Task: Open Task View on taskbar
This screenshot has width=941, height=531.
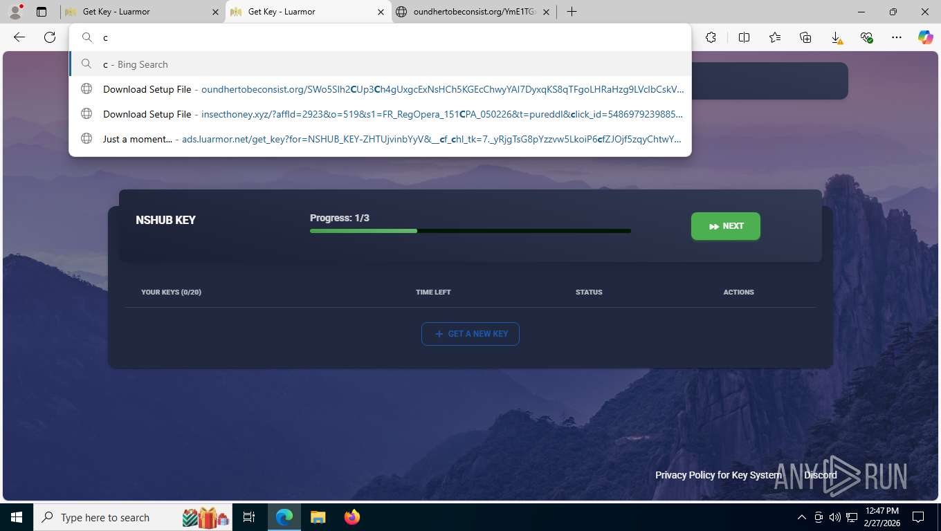Action: (250, 517)
